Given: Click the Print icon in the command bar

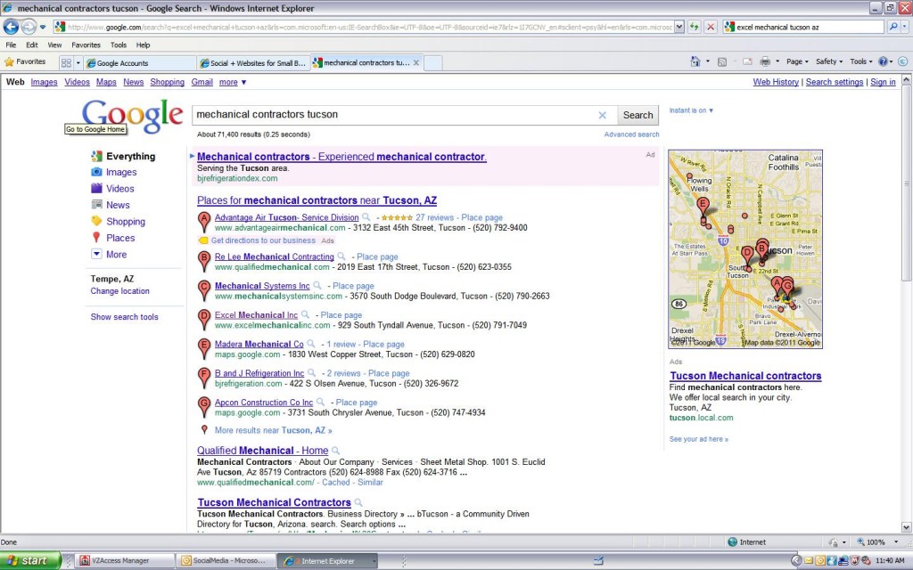Looking at the screenshot, I should pos(765,61).
